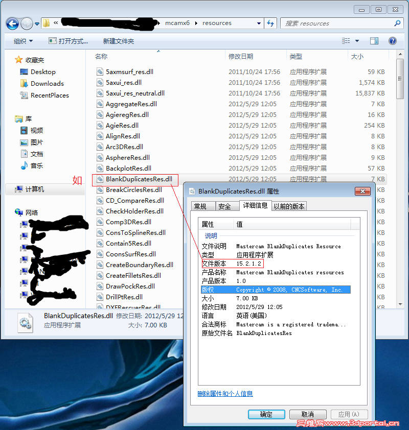Image resolution: width=409 pixels, height=430 pixels.
Task: Select Comp3DRes.dll file icon
Action: (x=100, y=222)
